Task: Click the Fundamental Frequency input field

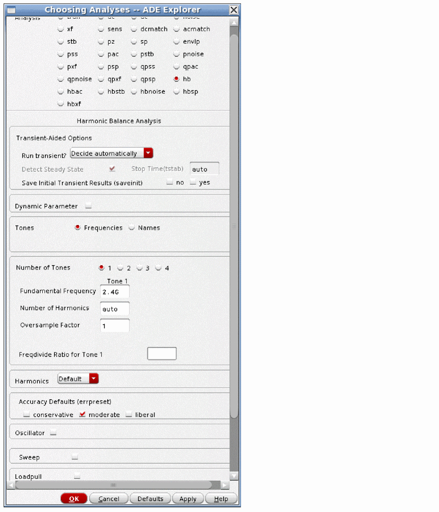Action: pyautogui.click(x=115, y=292)
